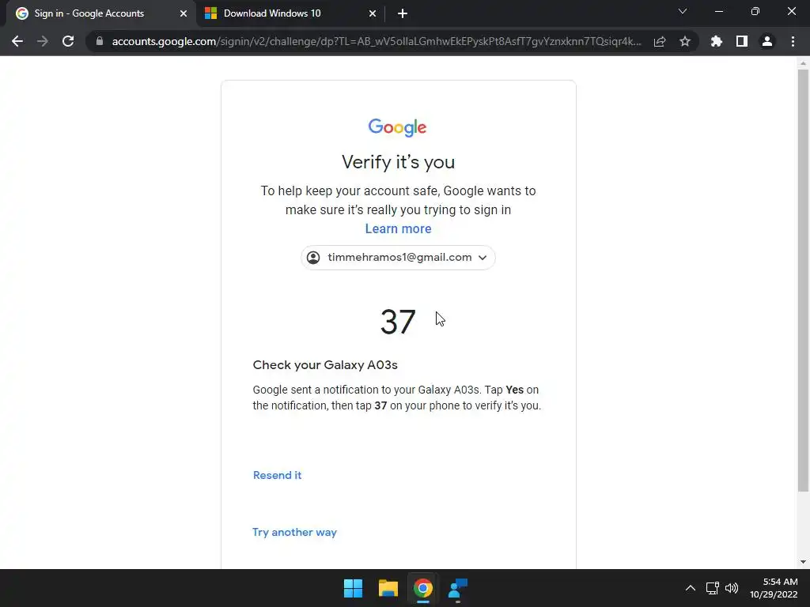Reload the current page
810x607 pixels.
pyautogui.click(x=68, y=41)
